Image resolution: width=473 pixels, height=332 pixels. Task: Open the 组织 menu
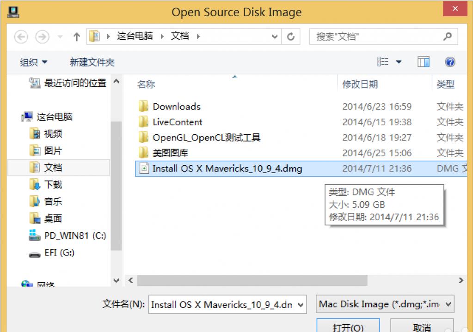(33, 62)
